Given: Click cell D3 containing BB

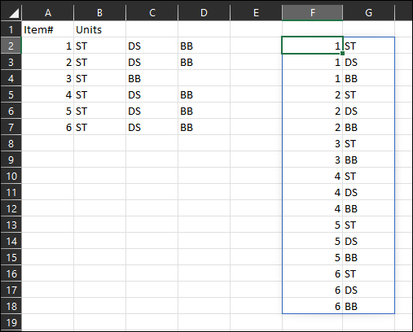Looking at the screenshot, I should (x=204, y=62).
